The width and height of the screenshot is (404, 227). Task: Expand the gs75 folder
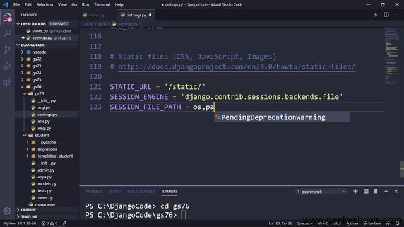coord(37,80)
